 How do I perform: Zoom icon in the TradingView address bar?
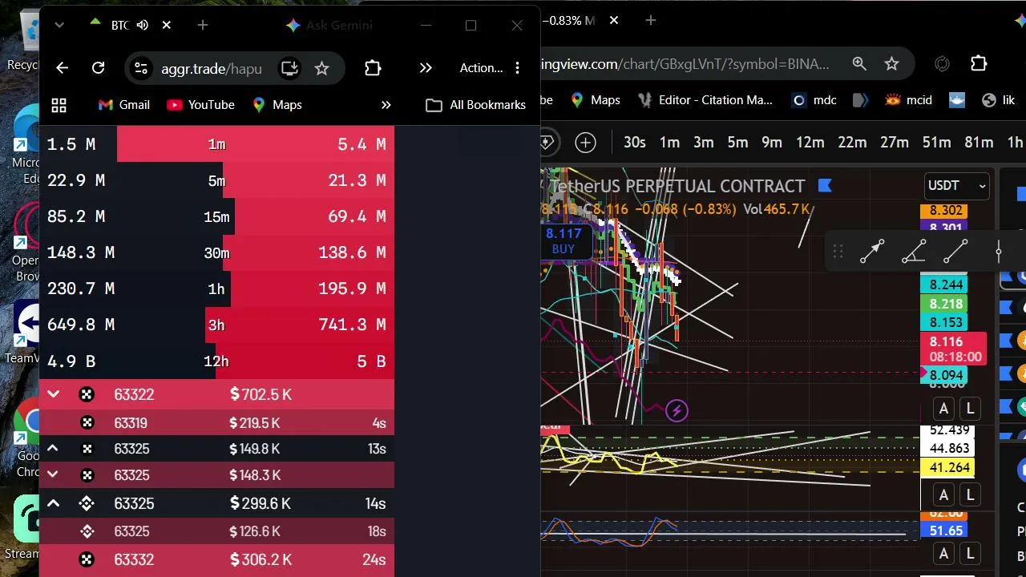tap(859, 63)
